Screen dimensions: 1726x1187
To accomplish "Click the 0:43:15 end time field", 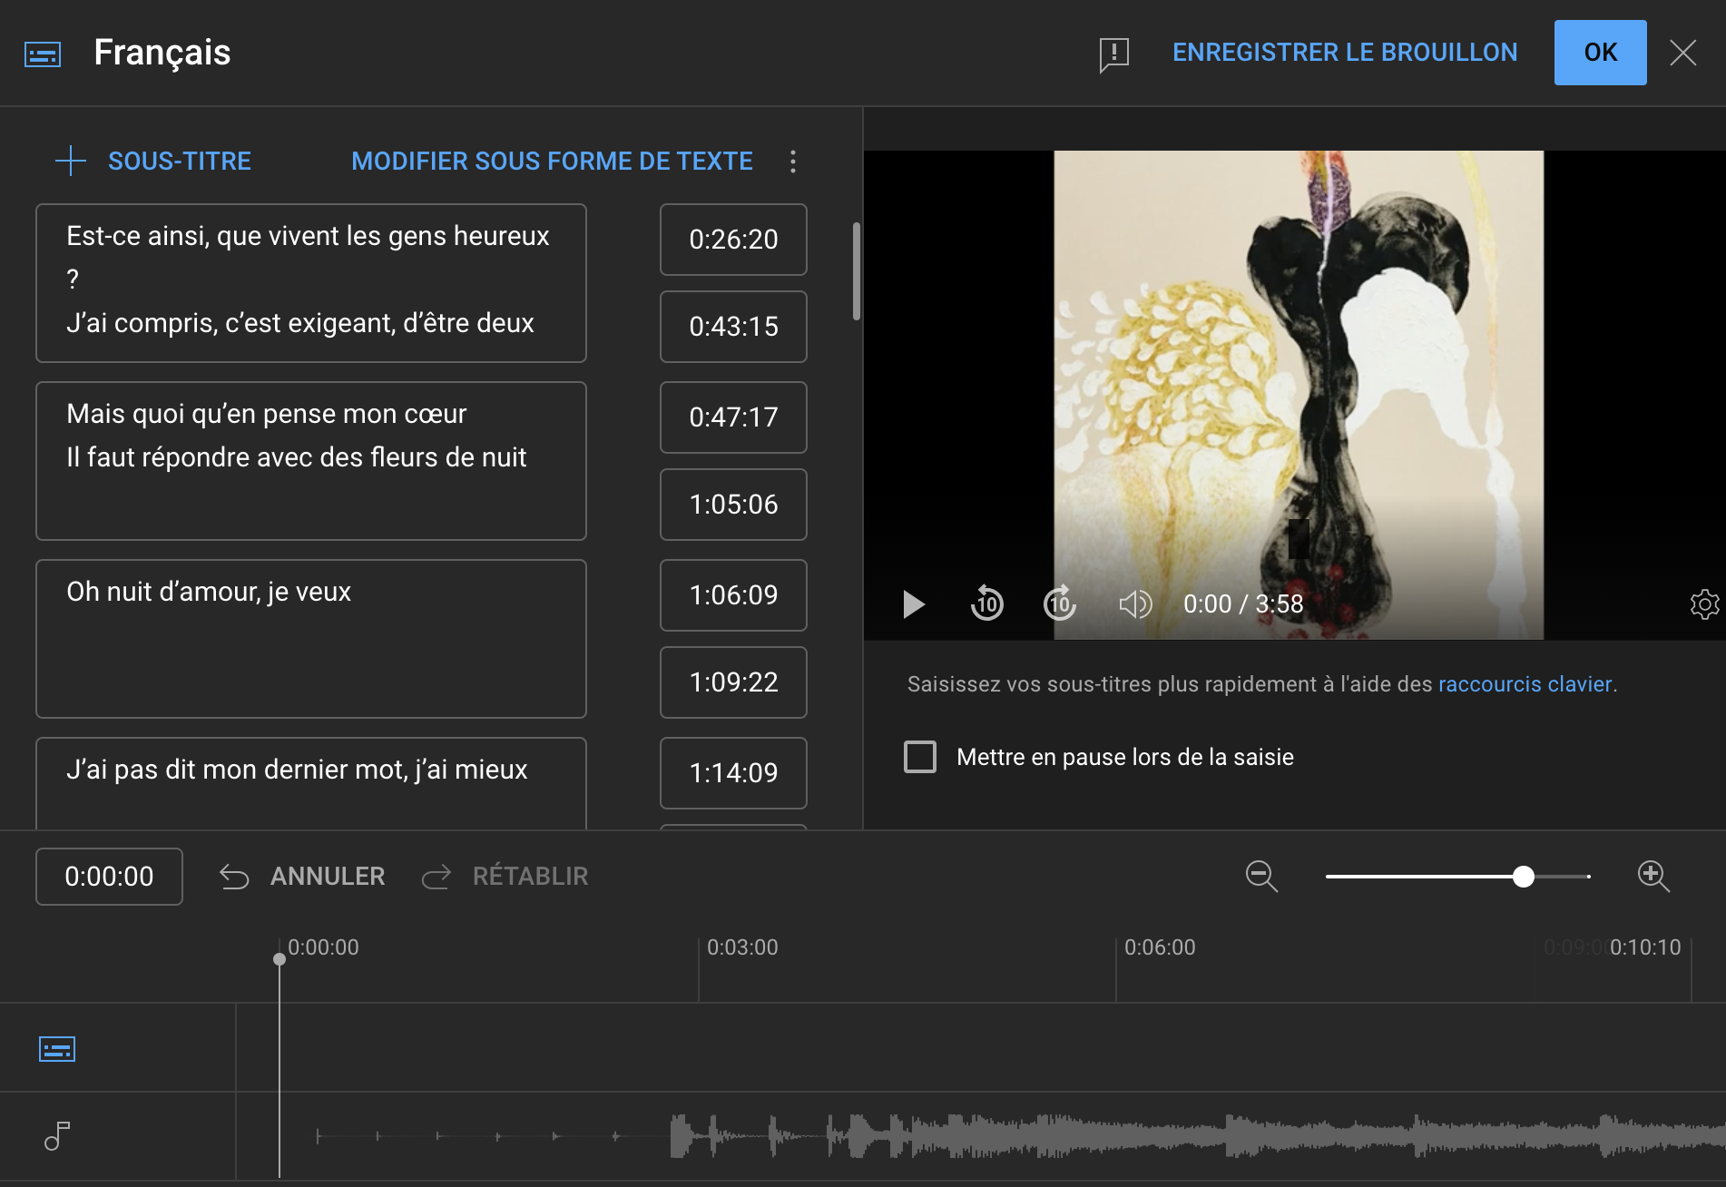I will tap(733, 327).
